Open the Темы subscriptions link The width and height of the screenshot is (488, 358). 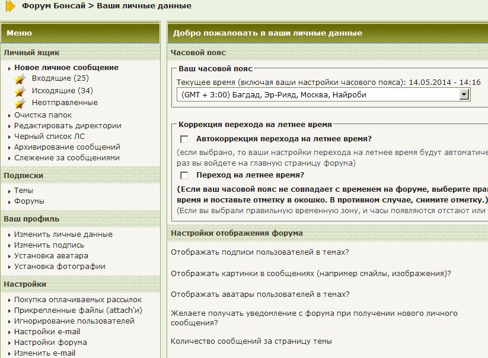[24, 191]
